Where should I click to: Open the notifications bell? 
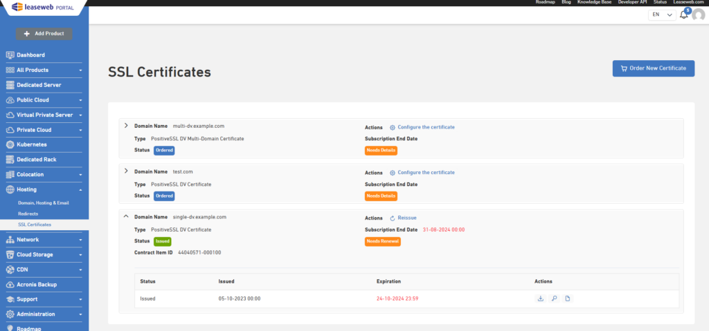[683, 15]
